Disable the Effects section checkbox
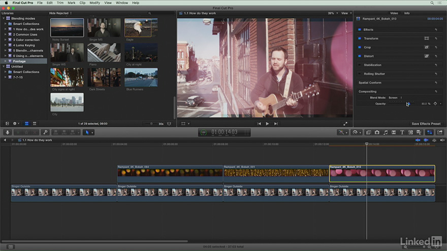This screenshot has height=251, width=447. point(360,29)
